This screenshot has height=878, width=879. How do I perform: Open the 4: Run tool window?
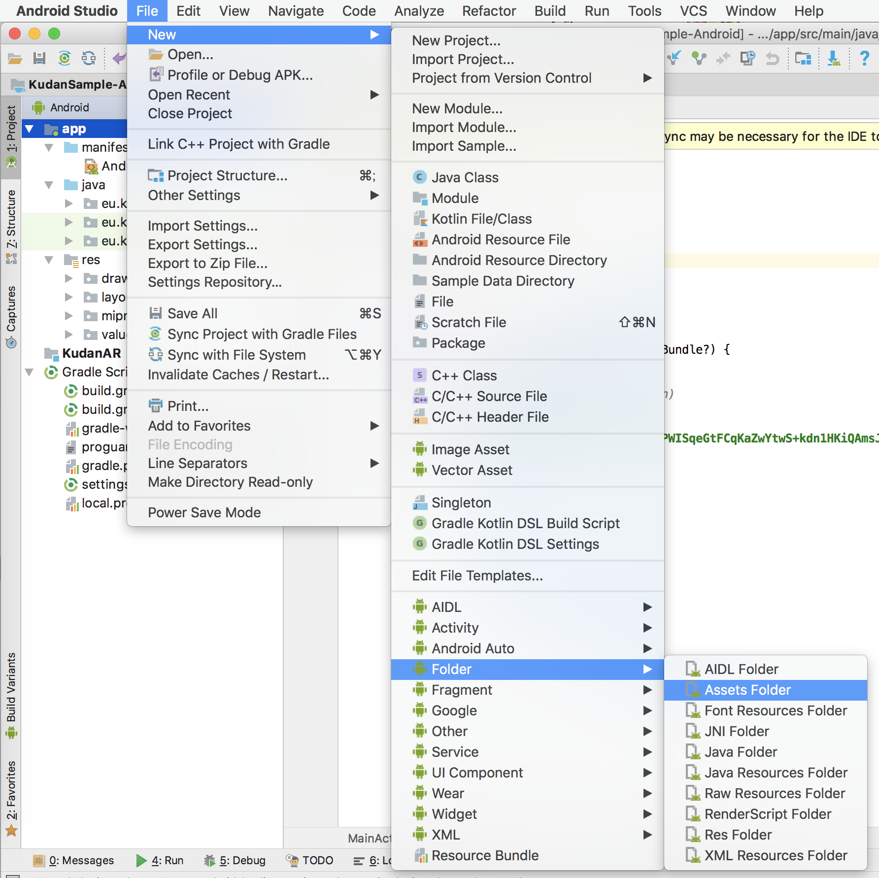[x=160, y=860]
